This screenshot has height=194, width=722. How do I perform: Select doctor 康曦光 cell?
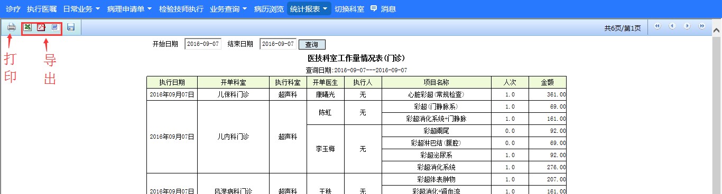326,95
